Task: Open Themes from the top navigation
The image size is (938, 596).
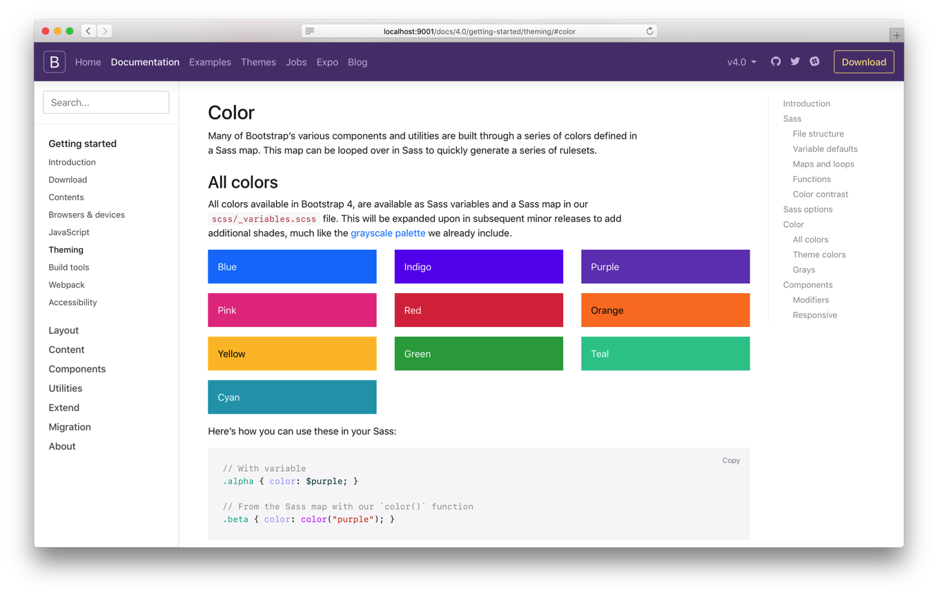Action: (x=258, y=62)
